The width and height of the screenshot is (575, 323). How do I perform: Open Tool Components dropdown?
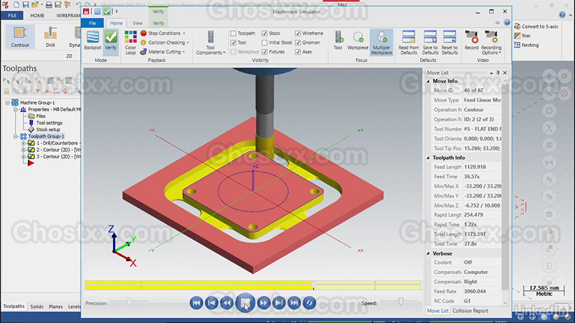click(210, 42)
